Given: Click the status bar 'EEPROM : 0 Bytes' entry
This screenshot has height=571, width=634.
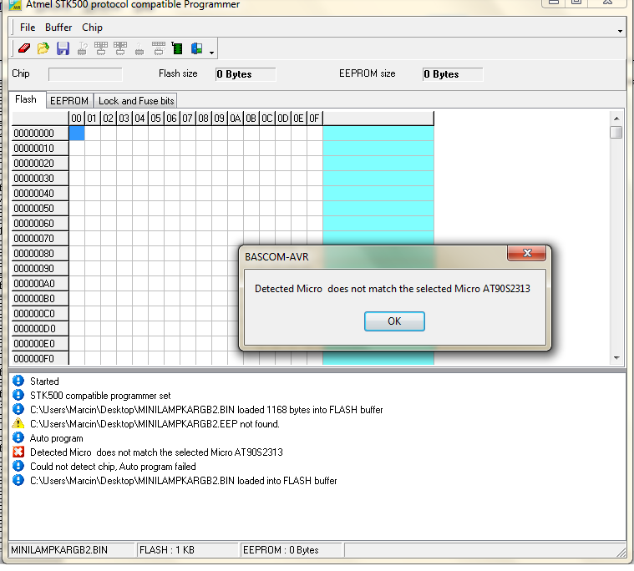Looking at the screenshot, I should (292, 550).
